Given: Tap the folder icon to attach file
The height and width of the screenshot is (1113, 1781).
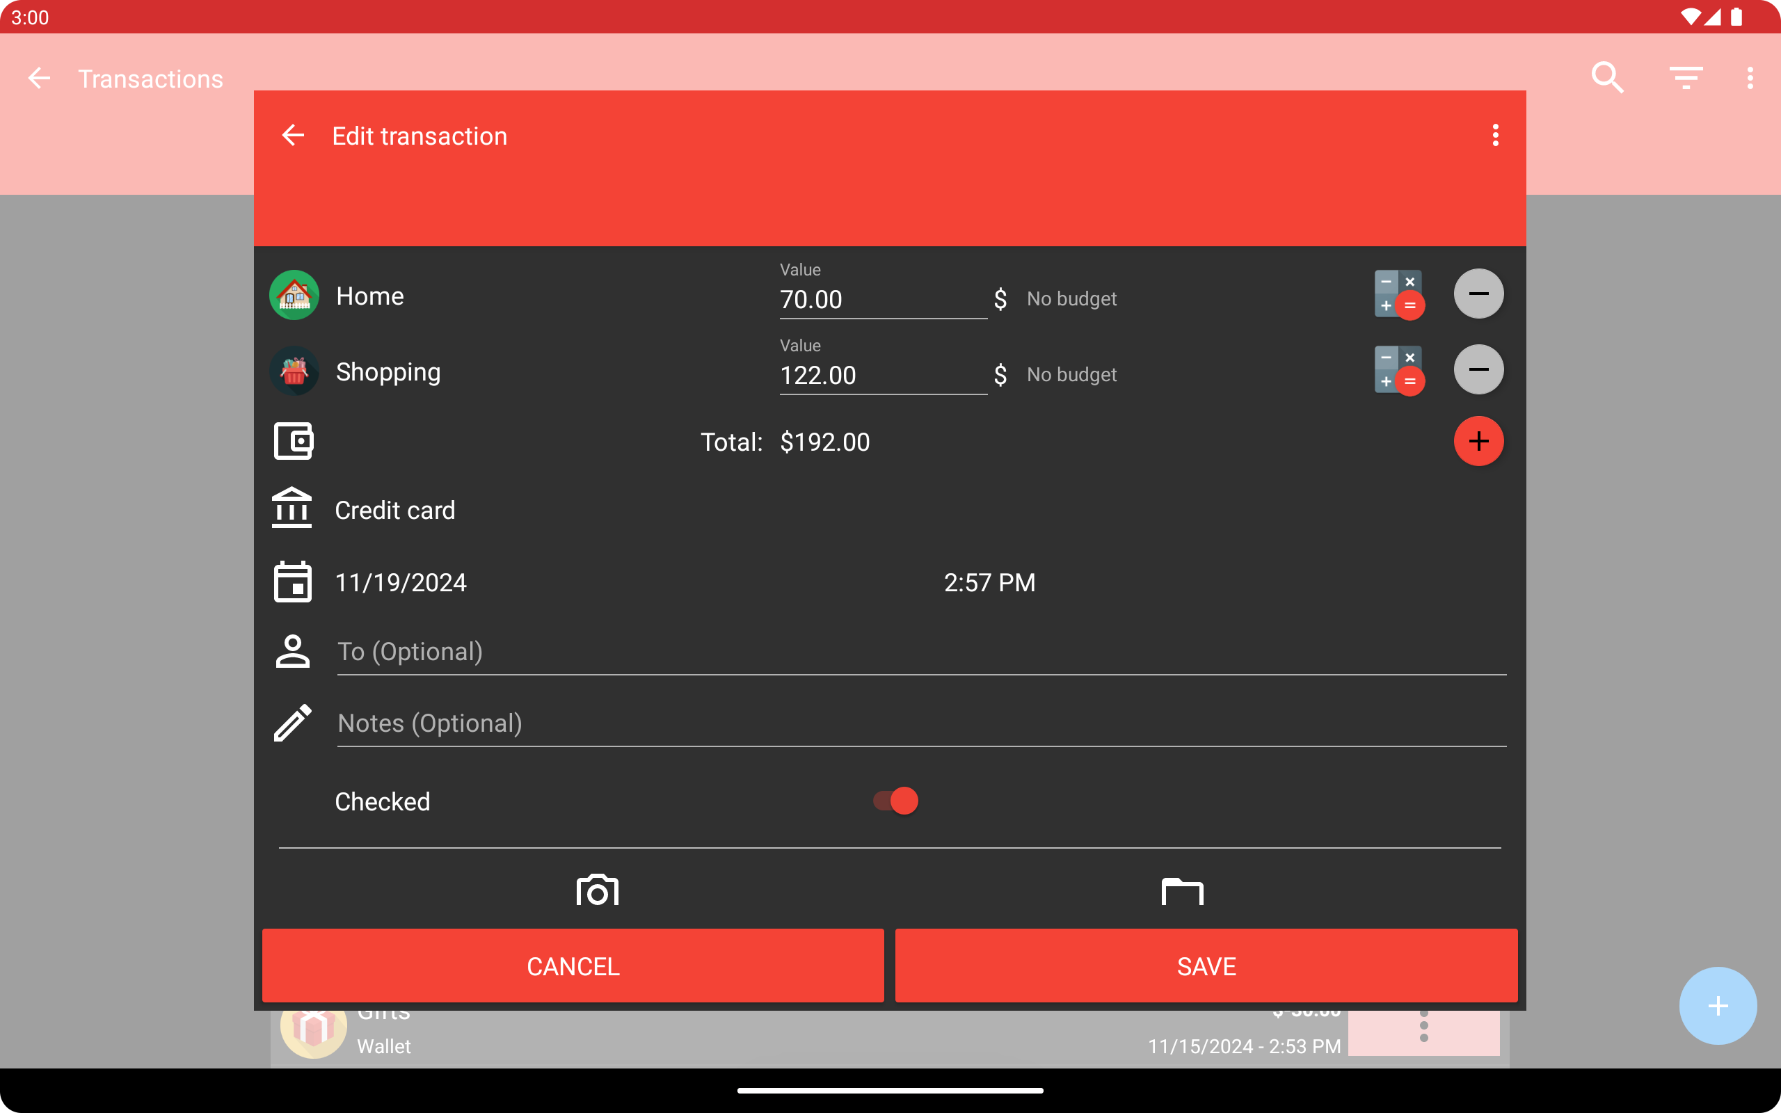Looking at the screenshot, I should (x=1182, y=890).
